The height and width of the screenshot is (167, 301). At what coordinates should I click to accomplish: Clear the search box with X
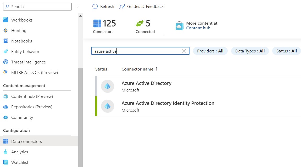coord(184,51)
